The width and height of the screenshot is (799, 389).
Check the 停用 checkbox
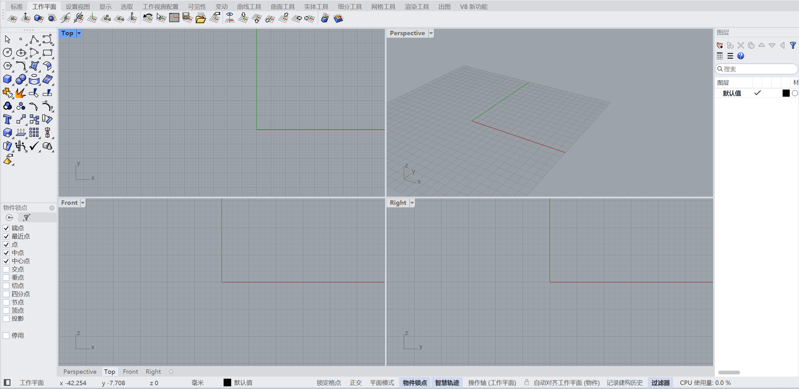[6, 335]
